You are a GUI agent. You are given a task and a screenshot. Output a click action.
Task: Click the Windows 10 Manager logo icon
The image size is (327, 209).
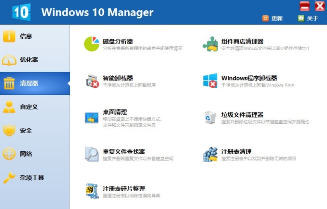(21, 12)
